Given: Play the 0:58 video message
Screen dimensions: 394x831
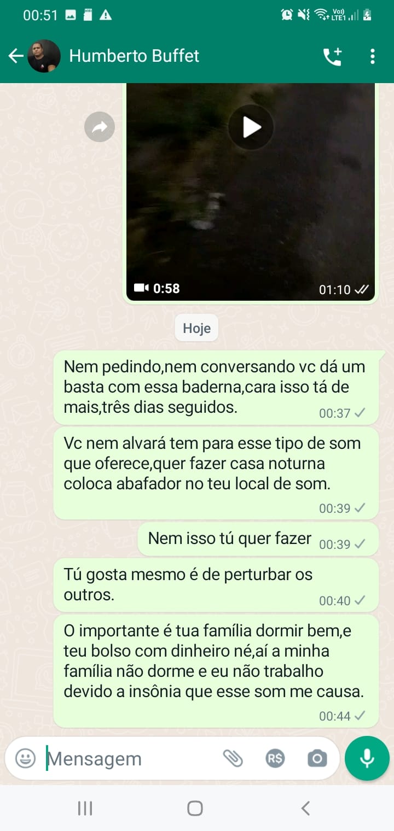Looking at the screenshot, I should tap(251, 127).
